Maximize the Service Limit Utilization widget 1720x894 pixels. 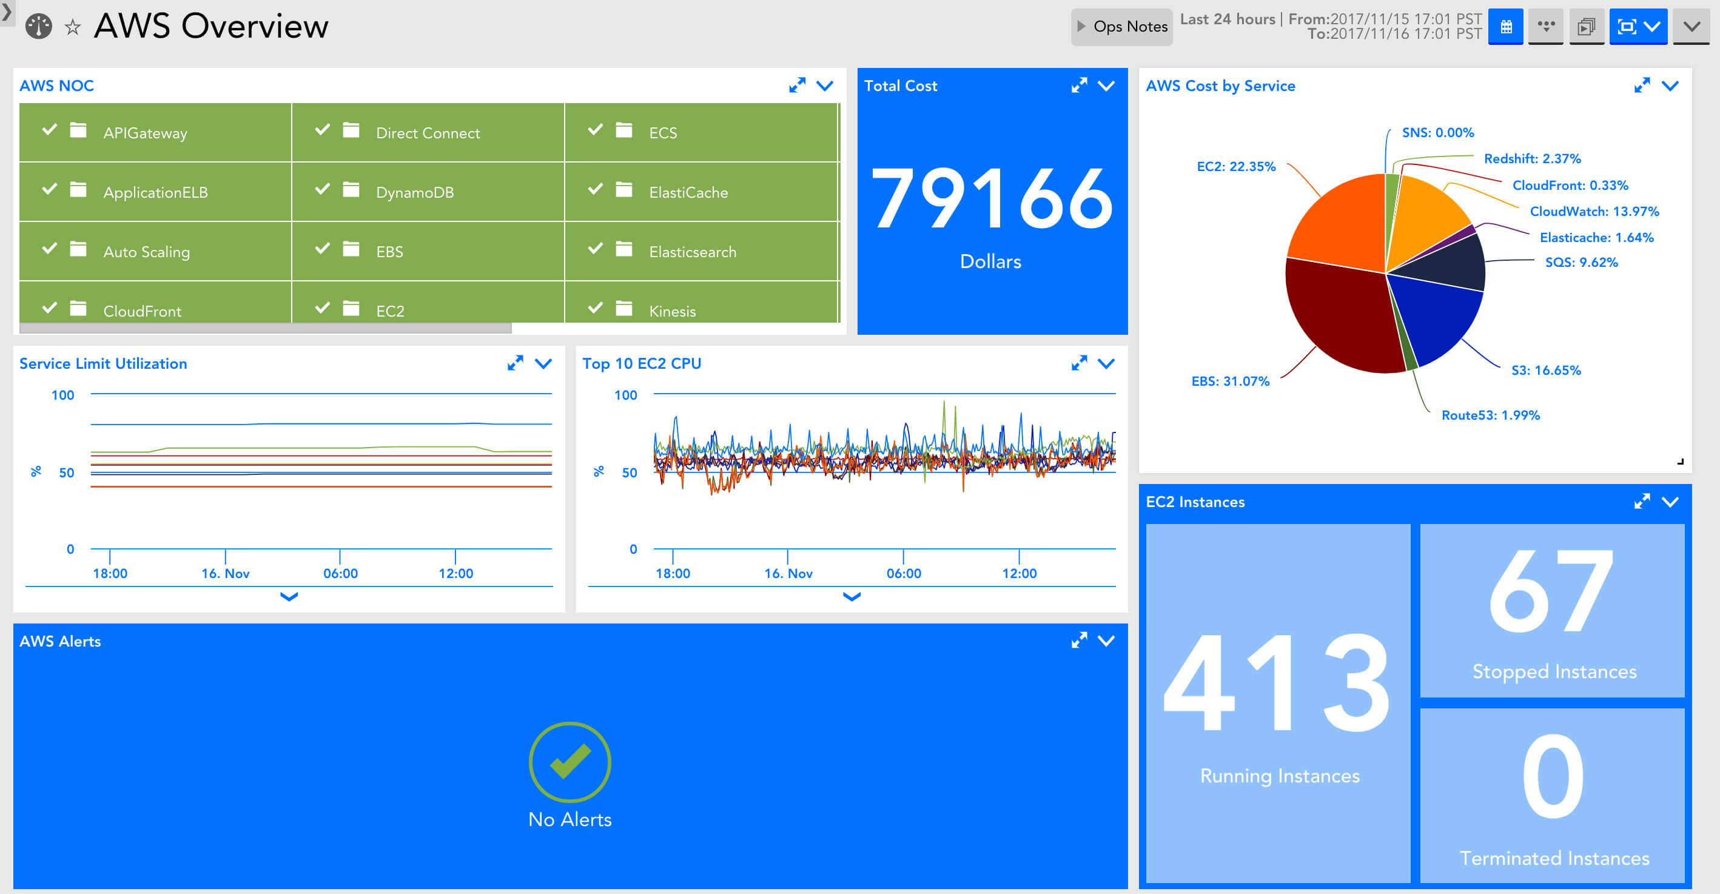click(516, 363)
